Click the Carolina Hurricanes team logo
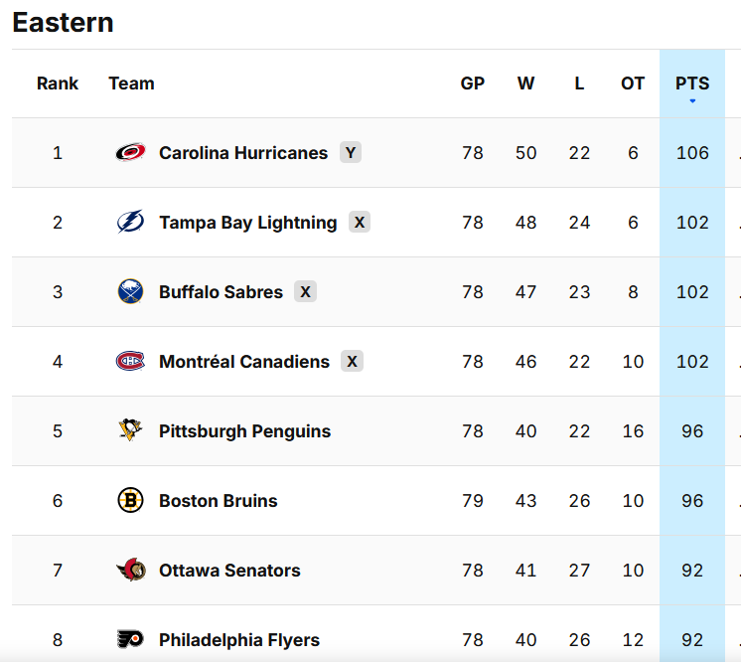 130,153
